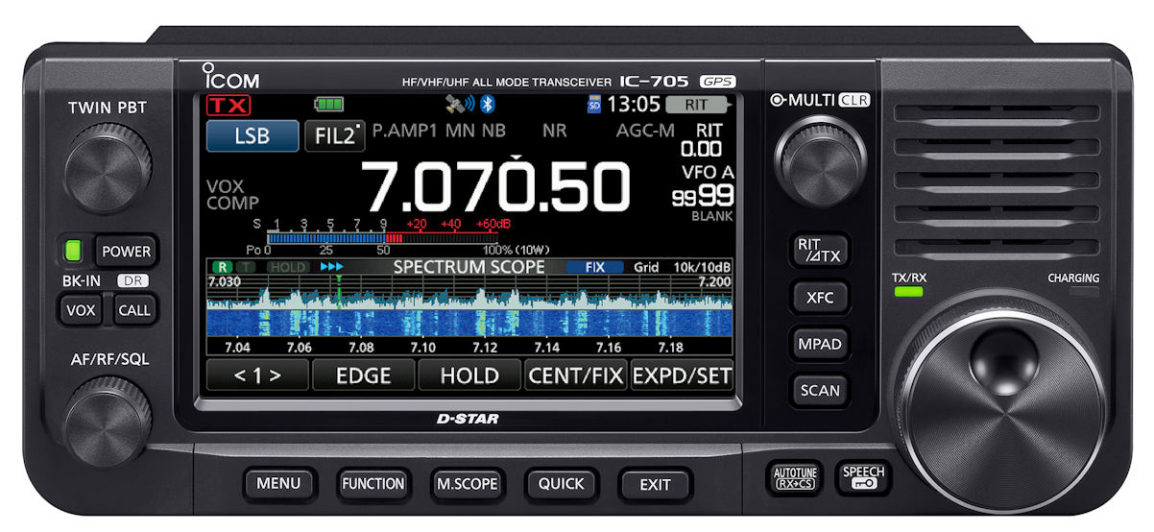Click the MPAD memo pad button
1154x532 pixels.
[819, 343]
